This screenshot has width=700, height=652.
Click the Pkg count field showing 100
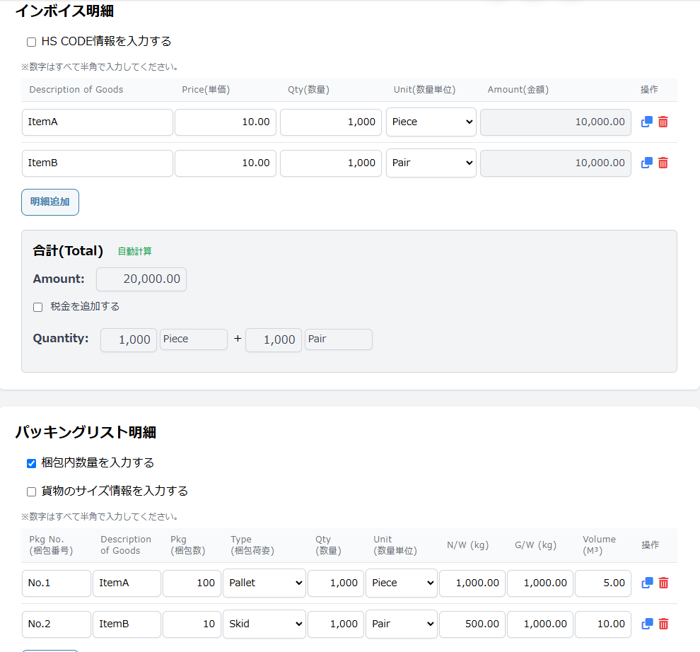click(192, 583)
